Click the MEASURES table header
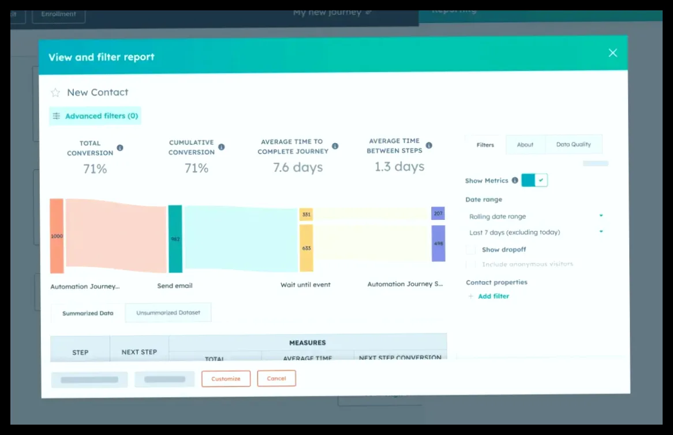 click(308, 343)
